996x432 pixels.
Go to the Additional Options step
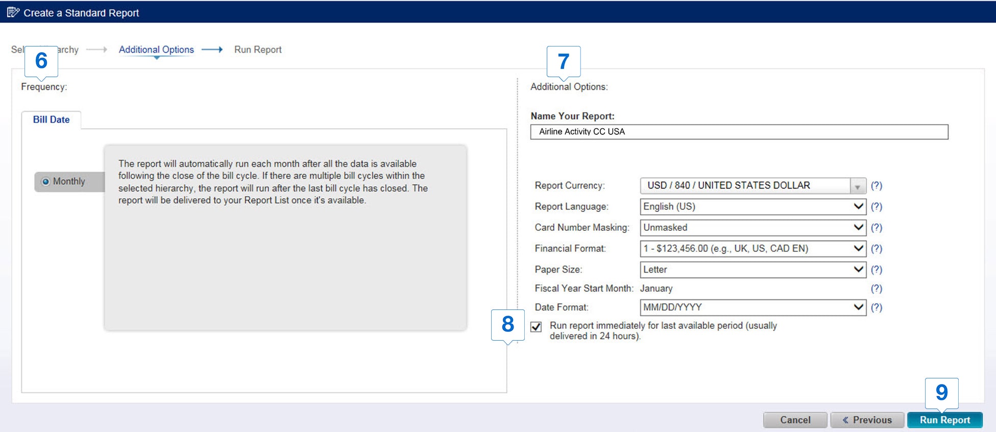(156, 50)
